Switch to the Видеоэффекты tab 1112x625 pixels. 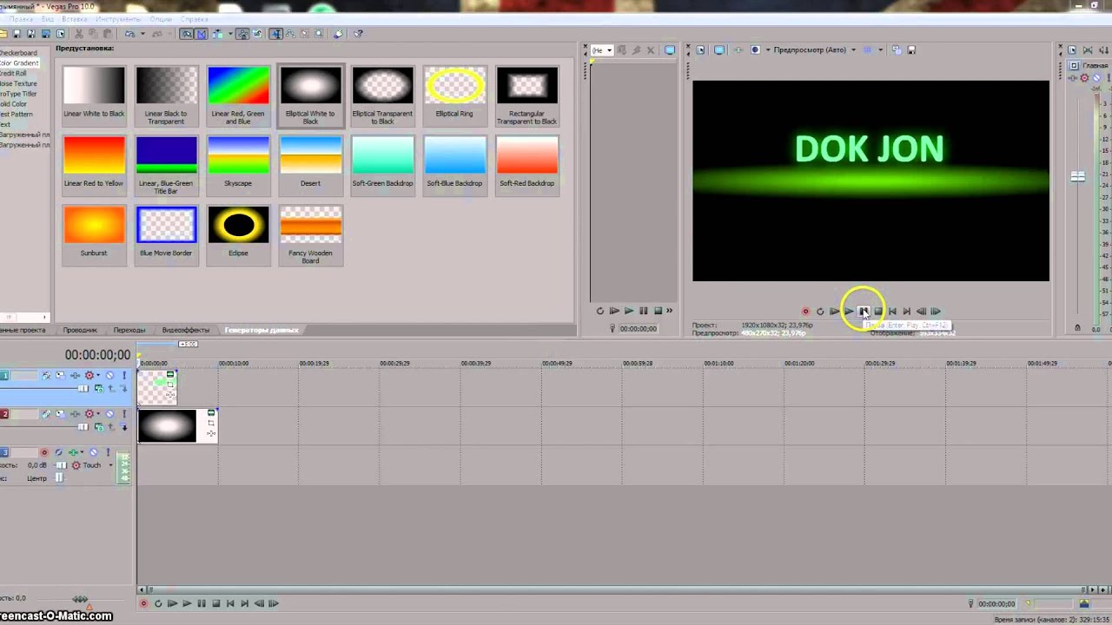[185, 331]
